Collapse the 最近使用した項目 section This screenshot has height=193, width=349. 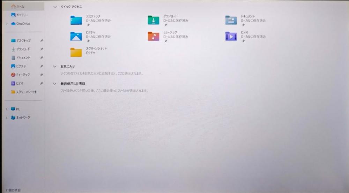[55, 84]
